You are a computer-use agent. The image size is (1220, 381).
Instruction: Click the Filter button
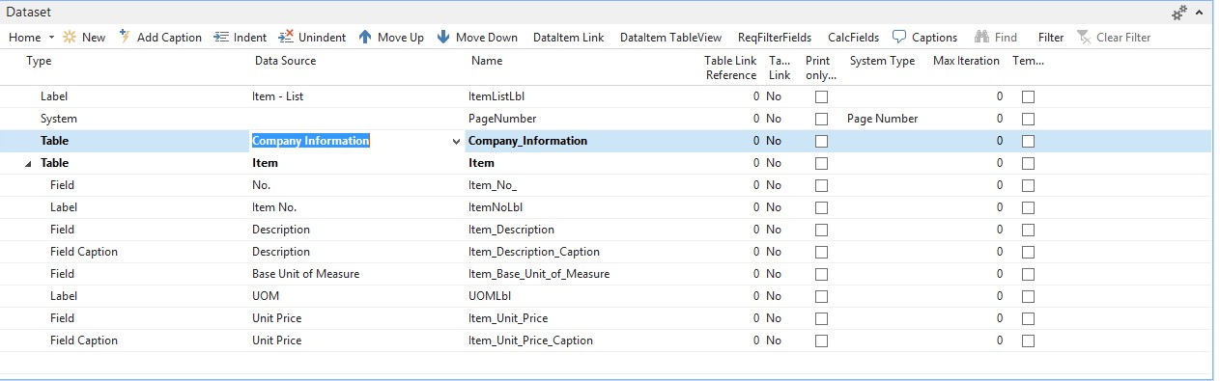point(1051,37)
